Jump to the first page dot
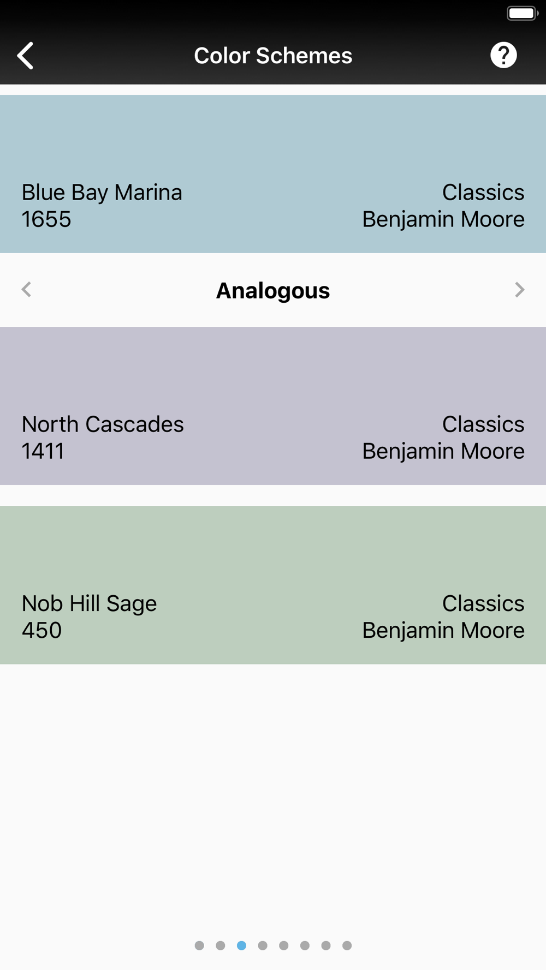This screenshot has width=546, height=970. pyautogui.click(x=199, y=945)
